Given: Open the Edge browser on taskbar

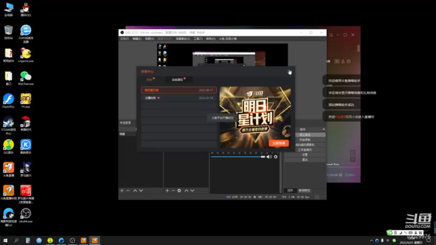Looking at the screenshot, I should coord(61,240).
